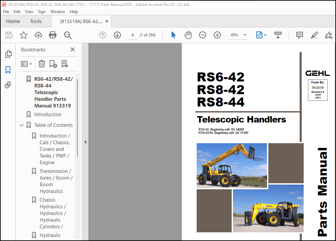Add a comment with the speech bubble icon
Screen dimensions: 336x241
click(x=300, y=35)
